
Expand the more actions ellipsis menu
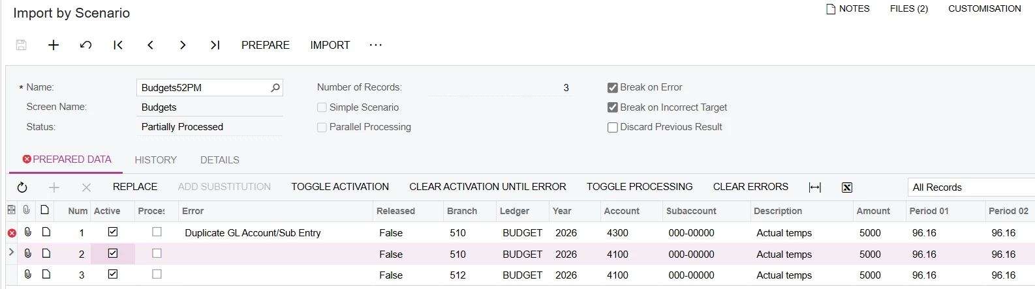[x=375, y=45]
